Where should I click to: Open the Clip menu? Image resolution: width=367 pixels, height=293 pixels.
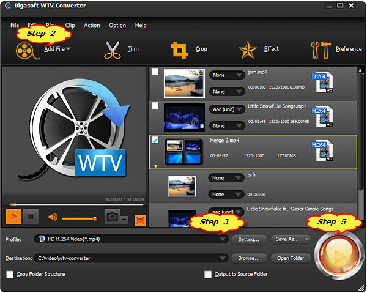point(70,25)
